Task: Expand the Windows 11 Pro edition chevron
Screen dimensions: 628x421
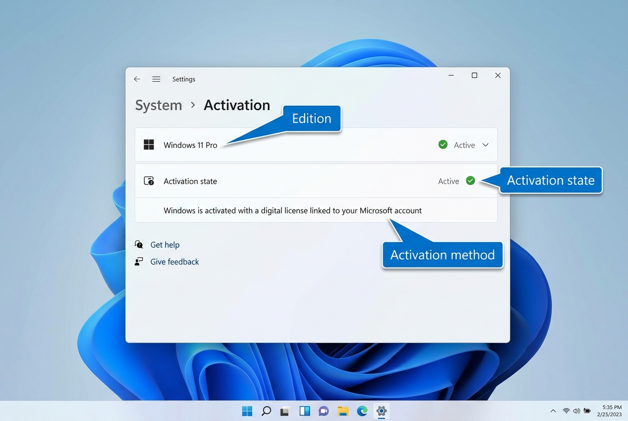Action: [485, 145]
